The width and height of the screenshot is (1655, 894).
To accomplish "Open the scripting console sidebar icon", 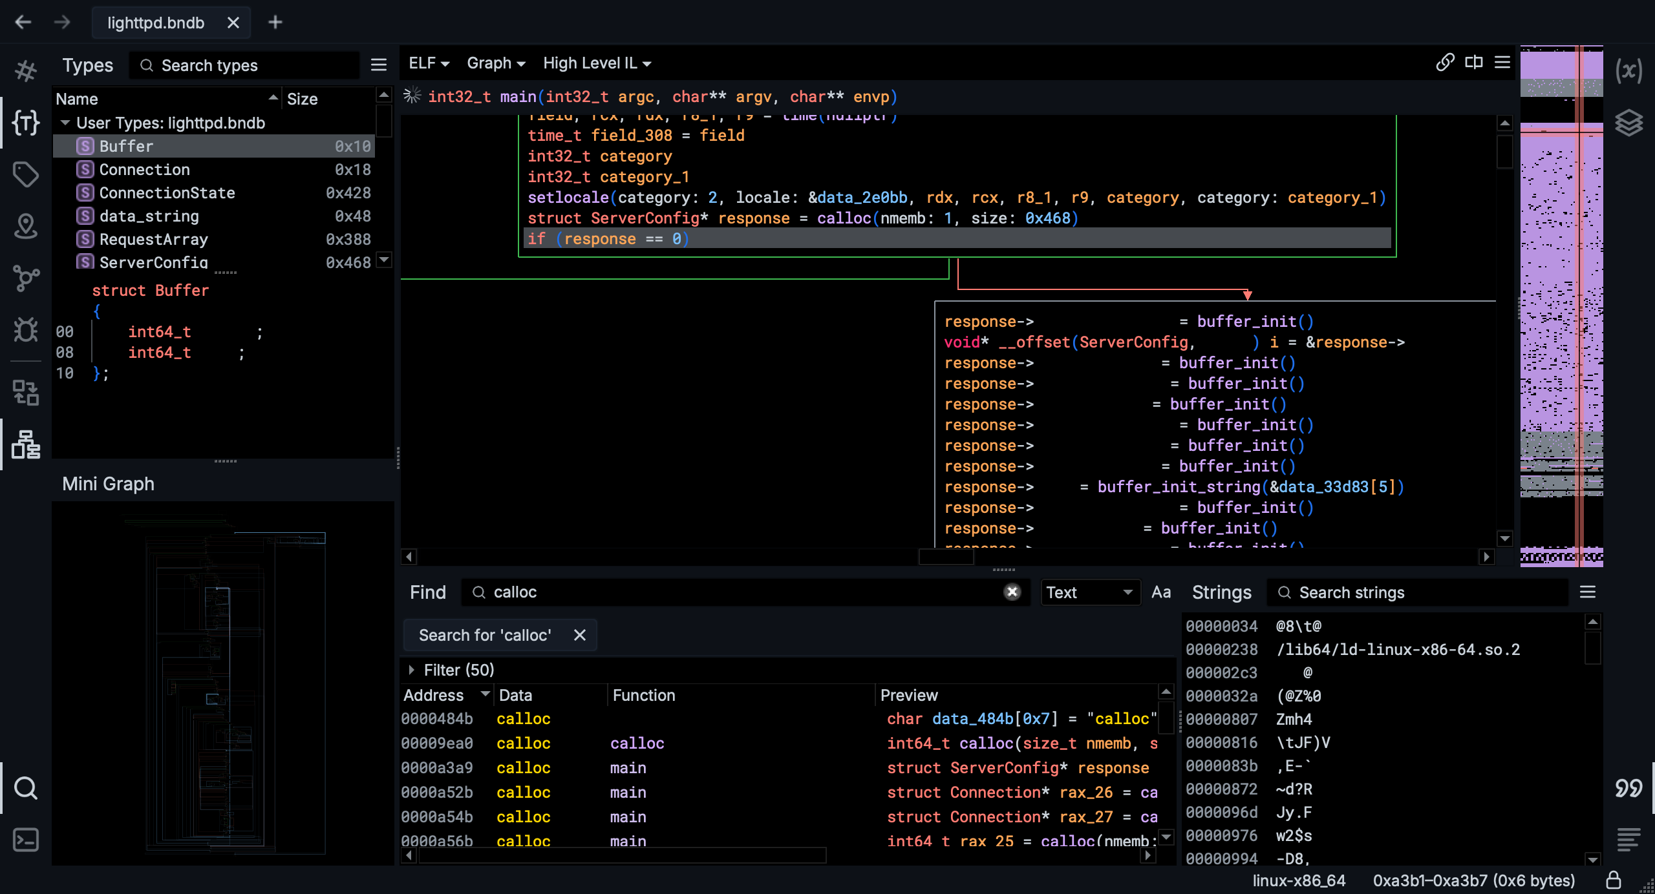I will coord(26,840).
